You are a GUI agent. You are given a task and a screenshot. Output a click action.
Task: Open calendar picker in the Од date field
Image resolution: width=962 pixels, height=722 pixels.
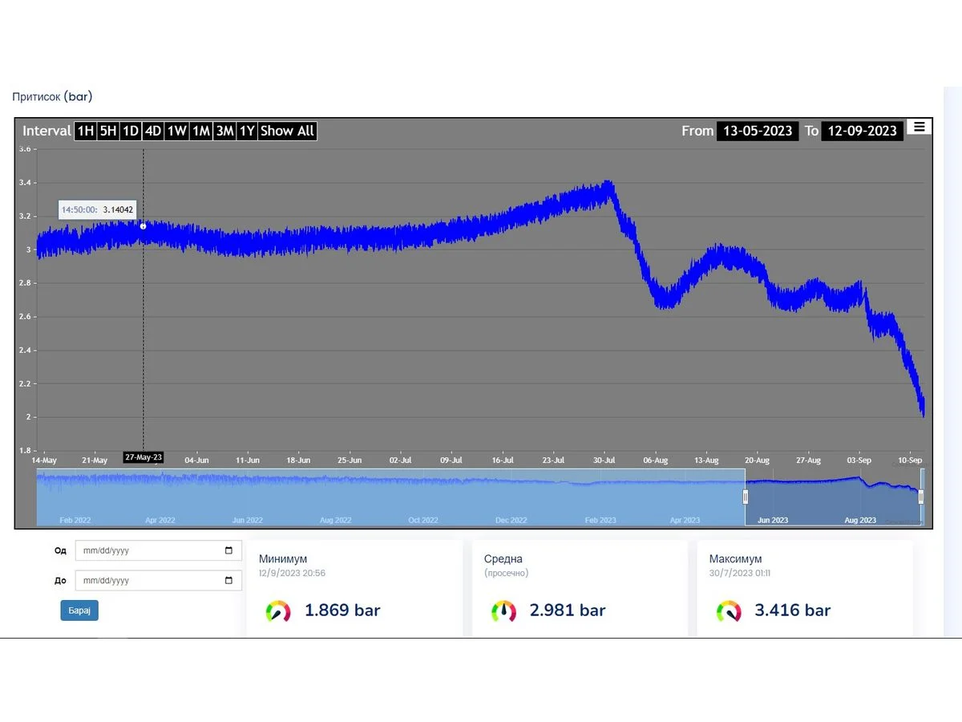coord(228,551)
